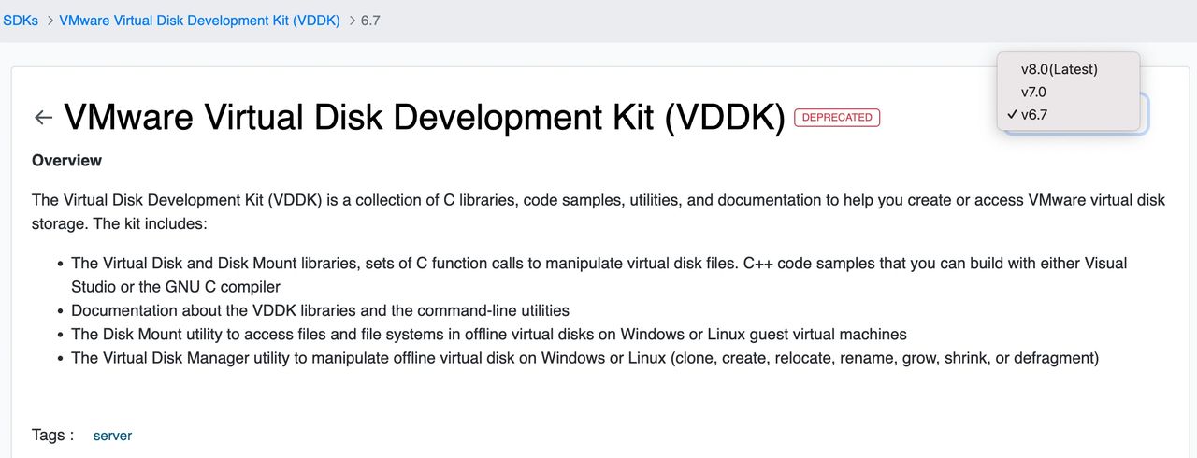Click the Tags label

[x=52, y=435]
